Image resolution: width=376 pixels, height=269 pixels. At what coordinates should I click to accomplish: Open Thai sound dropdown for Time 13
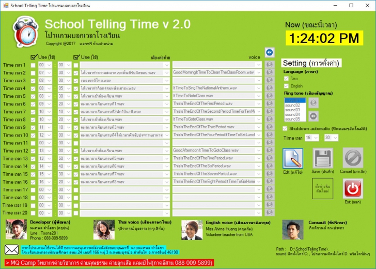click(167, 158)
